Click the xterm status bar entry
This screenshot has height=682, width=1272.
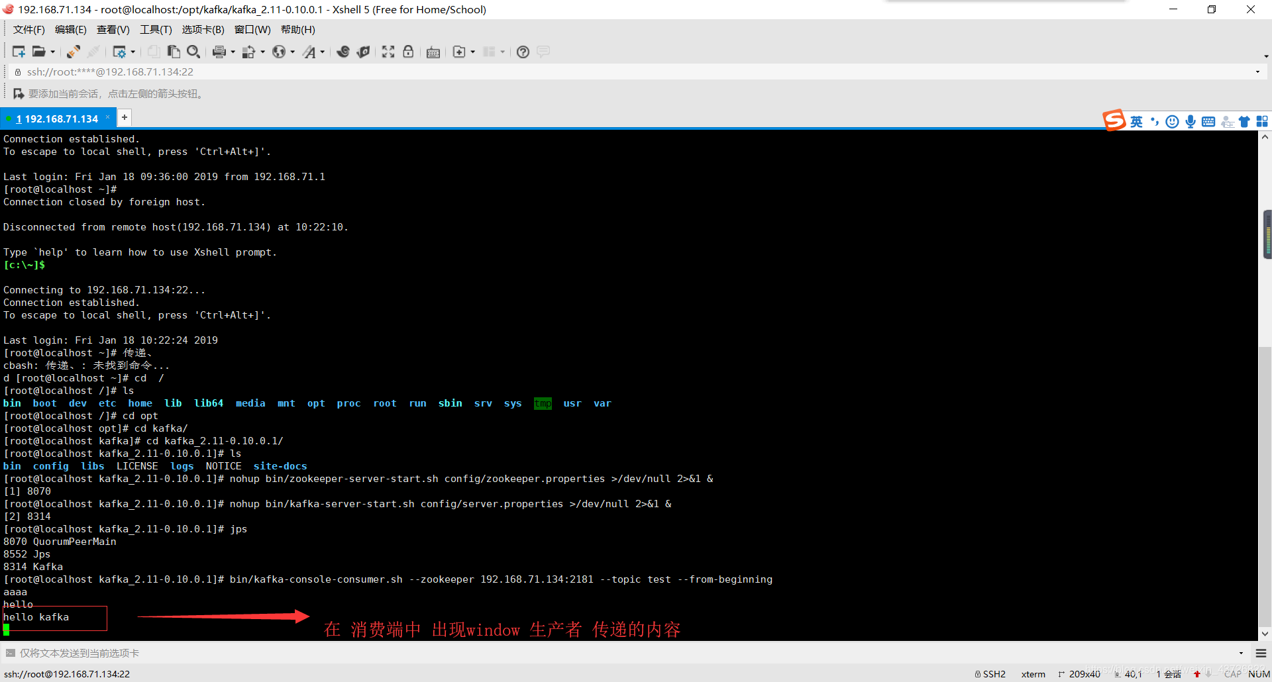coord(1033,674)
